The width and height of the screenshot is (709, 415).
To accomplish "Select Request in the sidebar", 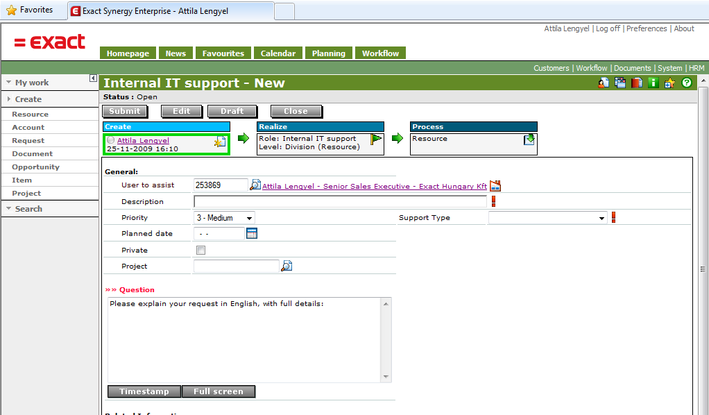I will [x=28, y=140].
